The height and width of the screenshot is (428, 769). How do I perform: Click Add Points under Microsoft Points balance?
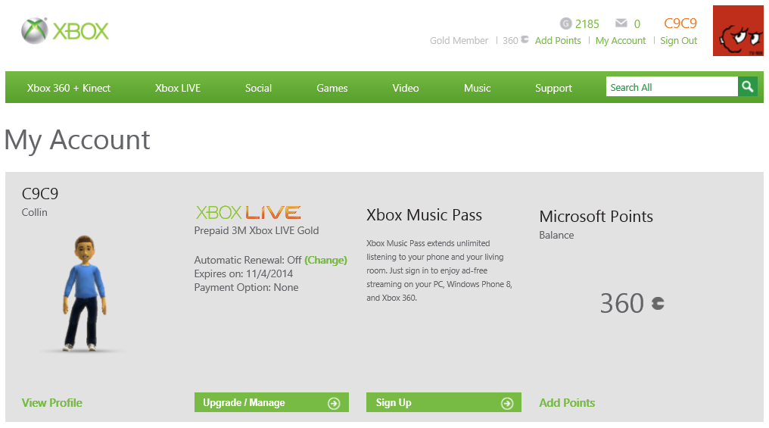567,402
